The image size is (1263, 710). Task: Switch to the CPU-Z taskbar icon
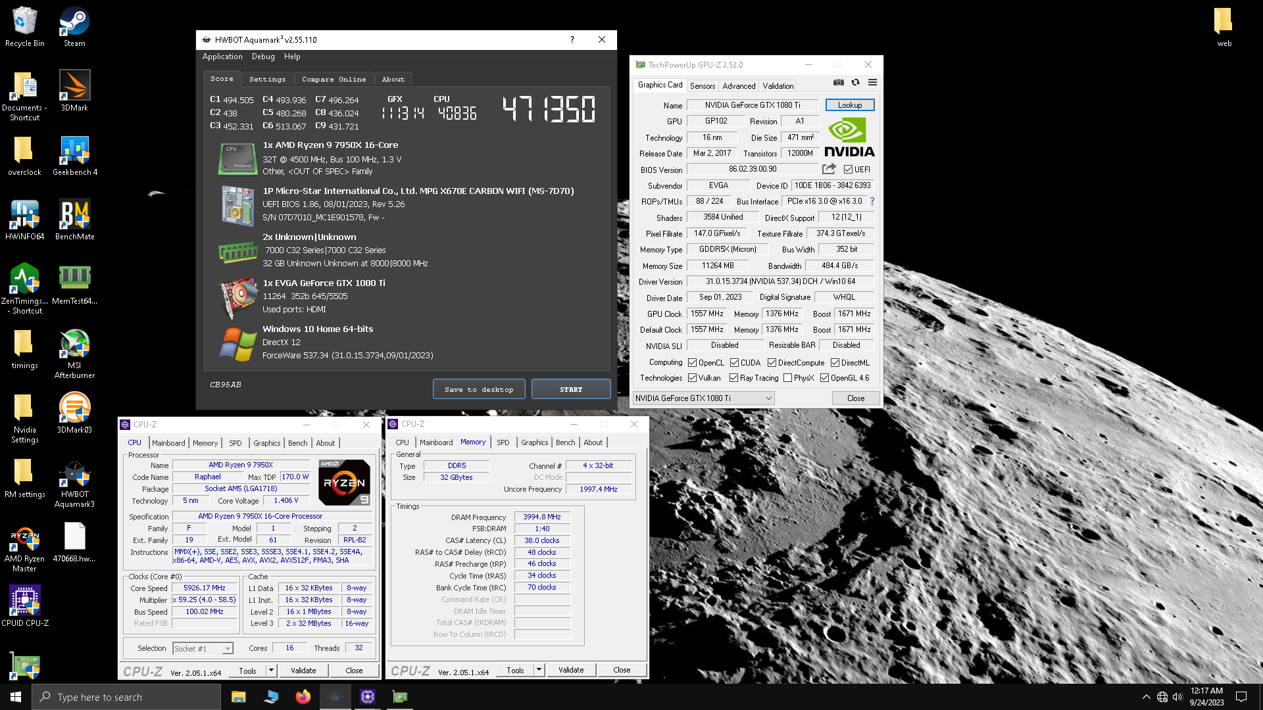(x=368, y=697)
